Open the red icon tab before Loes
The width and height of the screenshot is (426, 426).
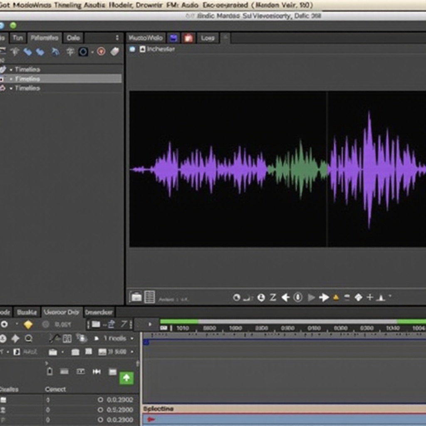(x=188, y=38)
